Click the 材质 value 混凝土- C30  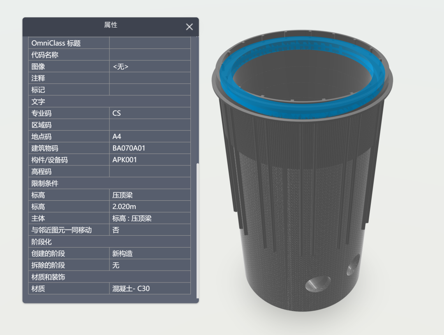click(x=131, y=288)
